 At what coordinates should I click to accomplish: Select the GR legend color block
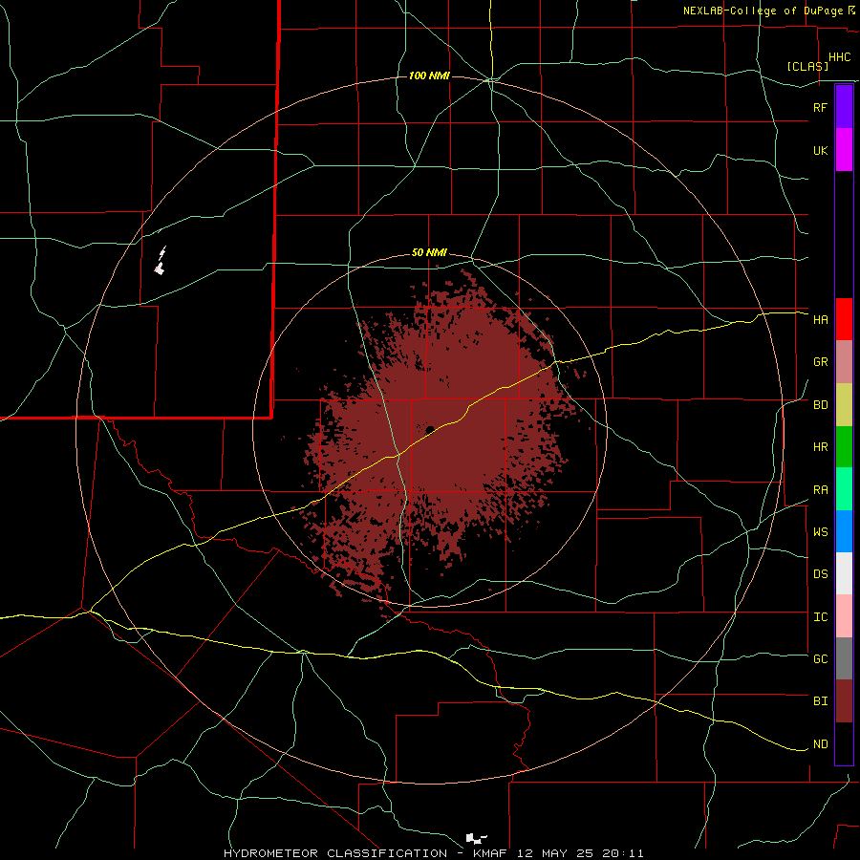(844, 362)
